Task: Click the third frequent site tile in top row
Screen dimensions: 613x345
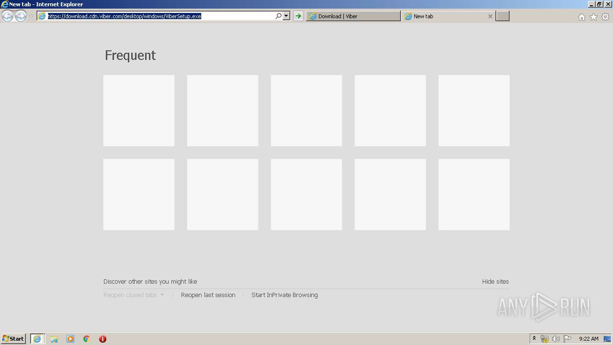Action: 306,111
